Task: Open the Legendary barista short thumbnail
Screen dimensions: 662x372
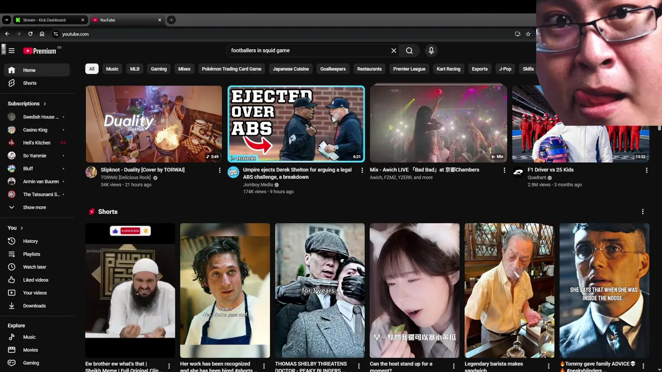Action: click(509, 290)
